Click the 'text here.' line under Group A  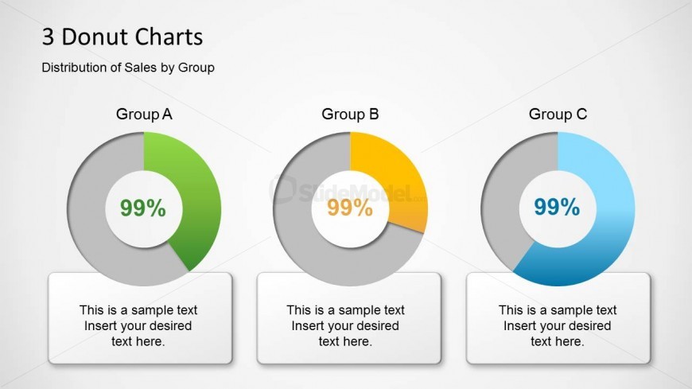click(138, 341)
